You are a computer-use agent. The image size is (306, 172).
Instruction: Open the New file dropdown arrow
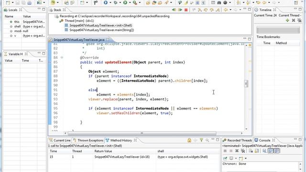(13, 2)
